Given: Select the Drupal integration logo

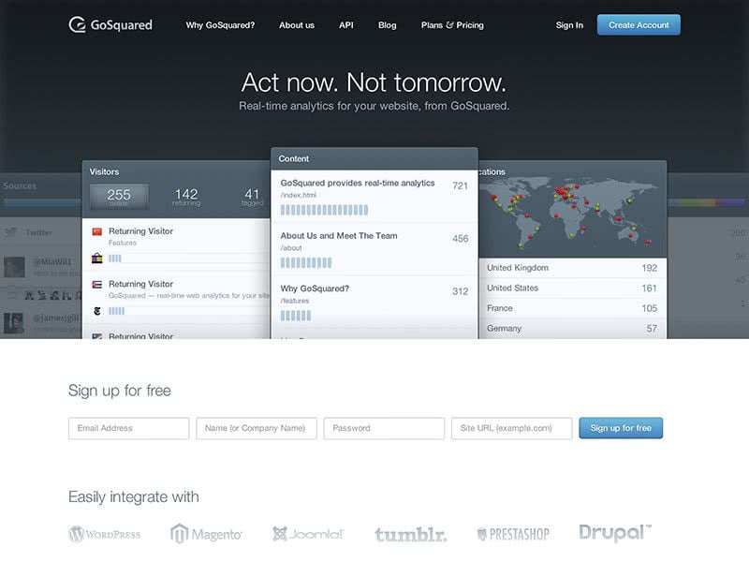Looking at the screenshot, I should [614, 532].
